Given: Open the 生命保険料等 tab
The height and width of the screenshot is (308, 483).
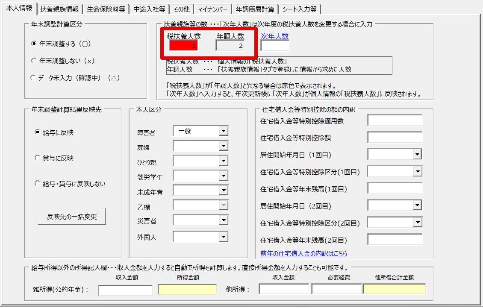Looking at the screenshot, I should pos(106,9).
